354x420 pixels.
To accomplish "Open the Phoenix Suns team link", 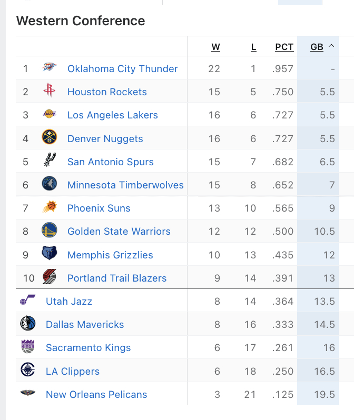I will click(99, 208).
